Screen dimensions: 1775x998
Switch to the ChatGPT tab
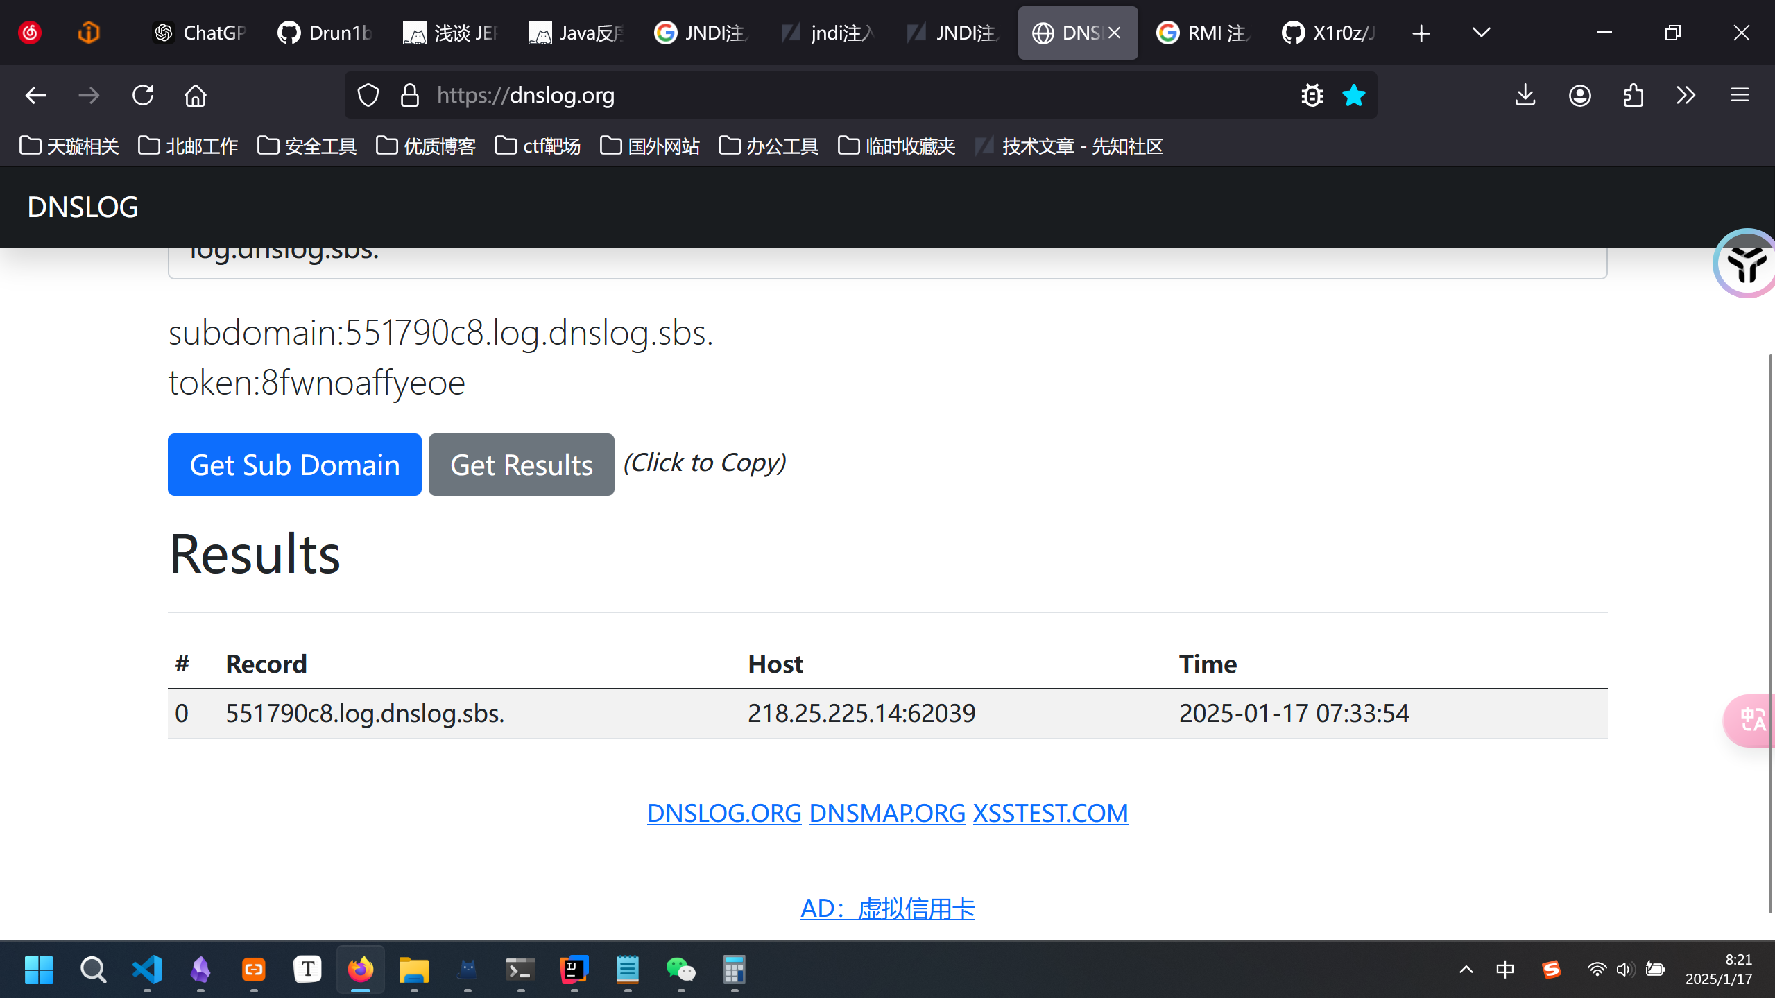point(200,33)
